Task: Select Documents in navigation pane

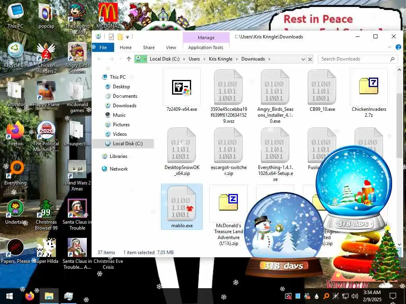Action: coord(125,96)
